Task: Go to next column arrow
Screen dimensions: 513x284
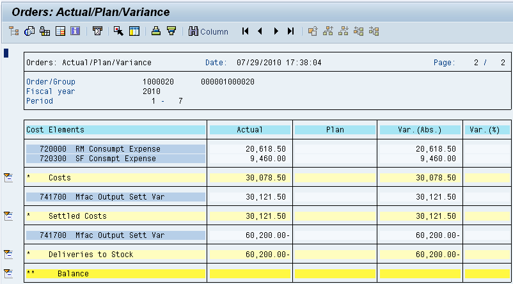Action: pos(276,31)
